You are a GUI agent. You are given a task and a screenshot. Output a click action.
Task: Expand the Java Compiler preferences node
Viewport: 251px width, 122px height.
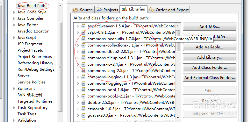(x=14, y=18)
